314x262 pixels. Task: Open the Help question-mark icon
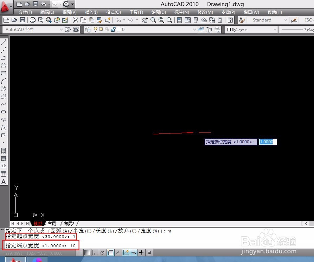click(x=230, y=20)
